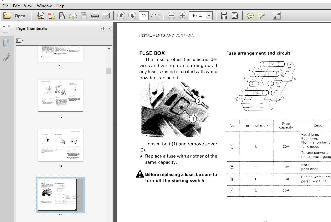
Task: Select page 14 thumbnail
Action: coord(61,145)
